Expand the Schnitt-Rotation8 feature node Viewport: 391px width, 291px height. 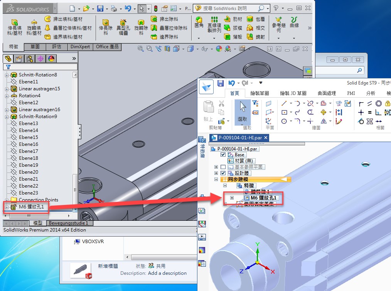coord(7,75)
